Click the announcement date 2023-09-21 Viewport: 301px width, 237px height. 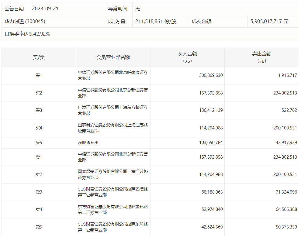coord(45,9)
